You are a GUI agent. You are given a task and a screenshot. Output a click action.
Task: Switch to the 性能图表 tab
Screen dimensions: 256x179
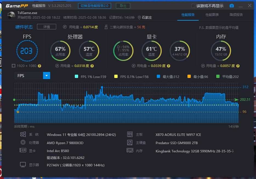[x=212, y=15]
